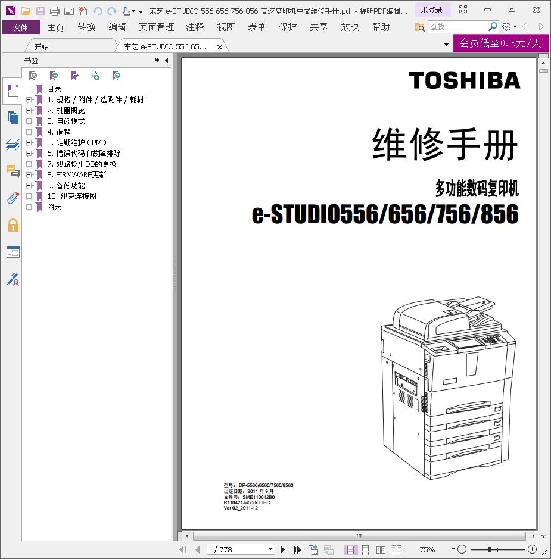
Task: Click the 查找 search field
Action: coord(457,27)
